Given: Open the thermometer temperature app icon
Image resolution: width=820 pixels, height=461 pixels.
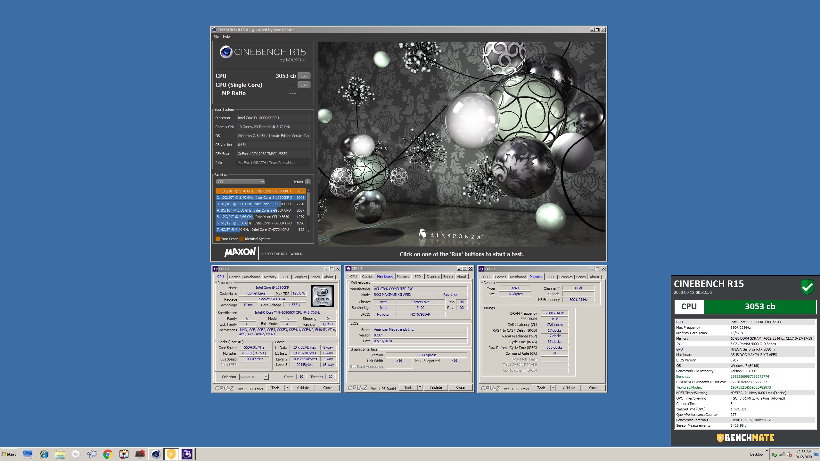Looking at the screenshot, I should 124,454.
